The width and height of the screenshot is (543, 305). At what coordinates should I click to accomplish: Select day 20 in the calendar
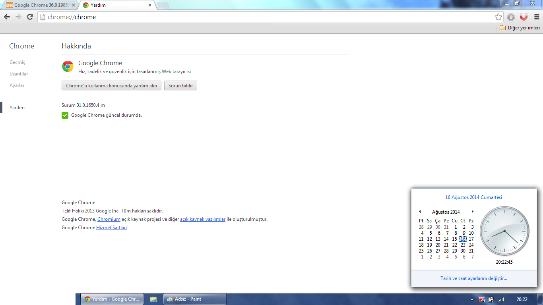tap(438, 245)
